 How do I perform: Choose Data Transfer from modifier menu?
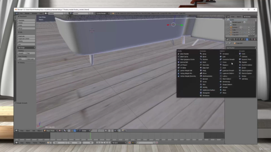pyautogui.click(x=185, y=54)
